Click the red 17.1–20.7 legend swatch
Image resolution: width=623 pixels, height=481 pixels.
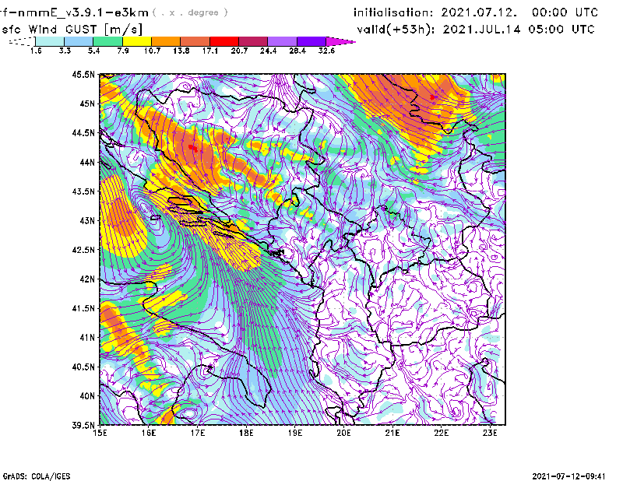[x=224, y=41]
